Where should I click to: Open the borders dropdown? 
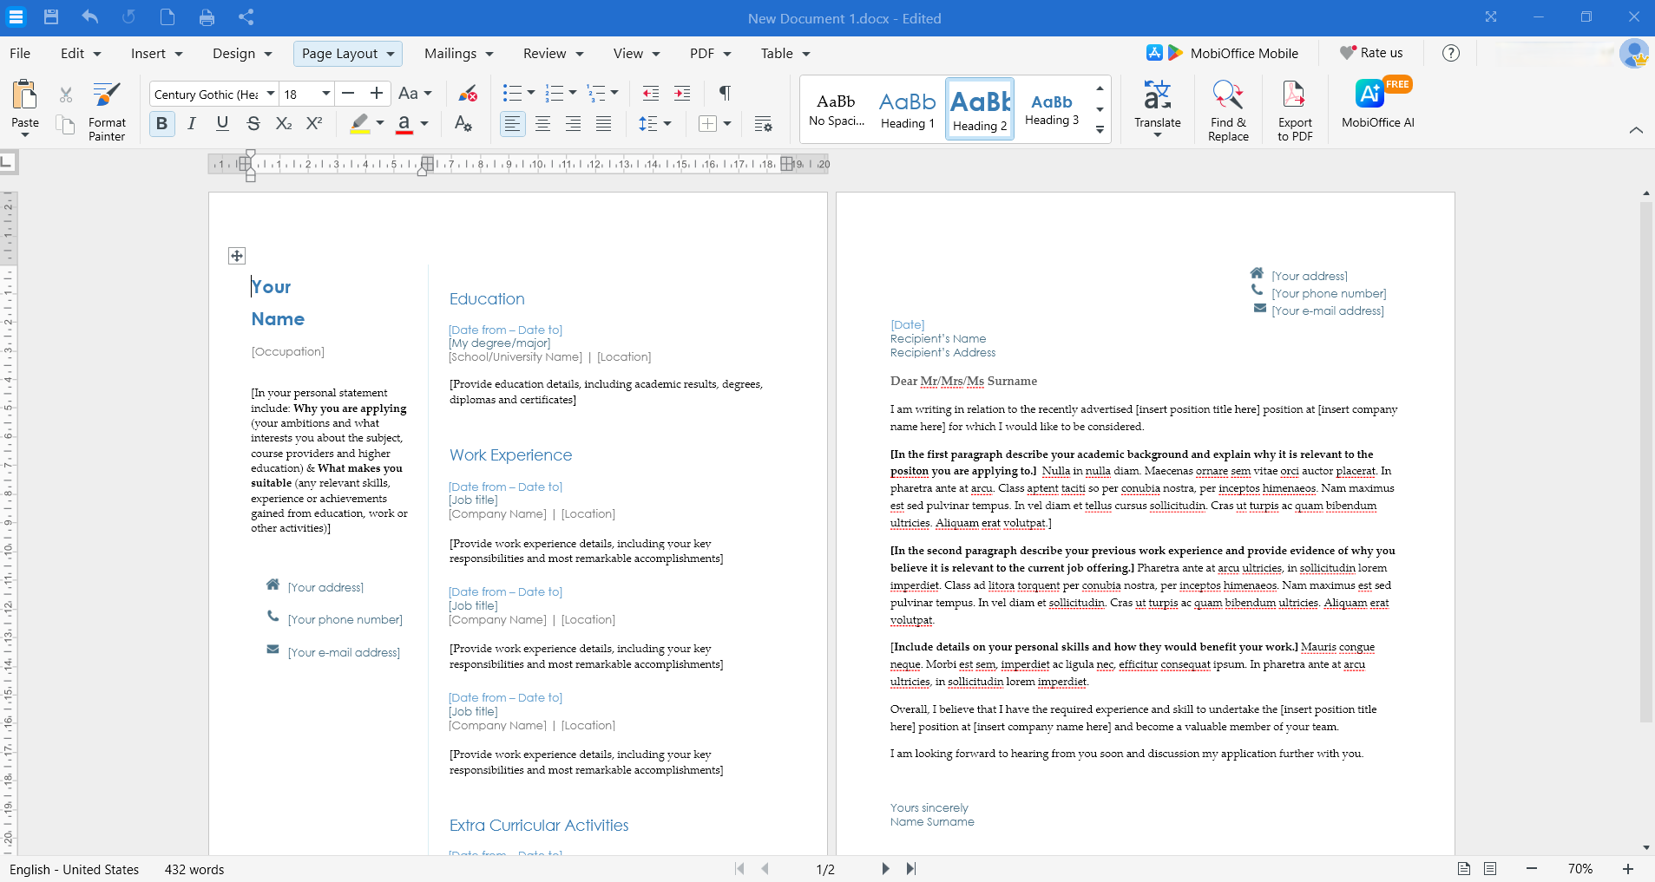pyautogui.click(x=727, y=124)
